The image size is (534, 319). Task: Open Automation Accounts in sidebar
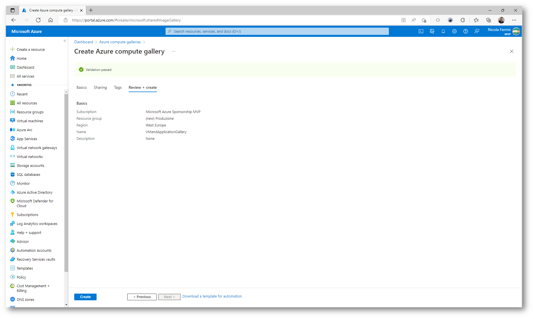pos(34,250)
